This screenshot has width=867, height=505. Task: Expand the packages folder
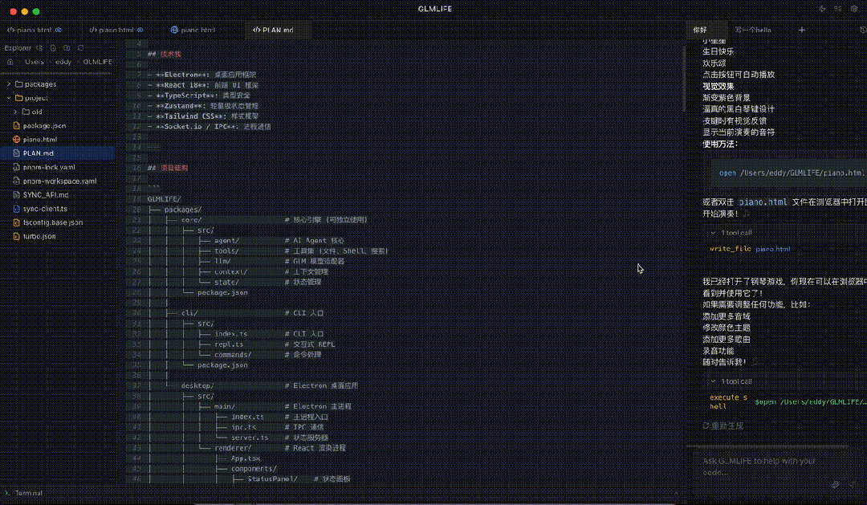[9, 84]
